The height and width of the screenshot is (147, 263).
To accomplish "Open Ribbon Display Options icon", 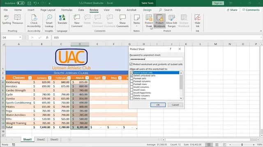I will 231,3.
